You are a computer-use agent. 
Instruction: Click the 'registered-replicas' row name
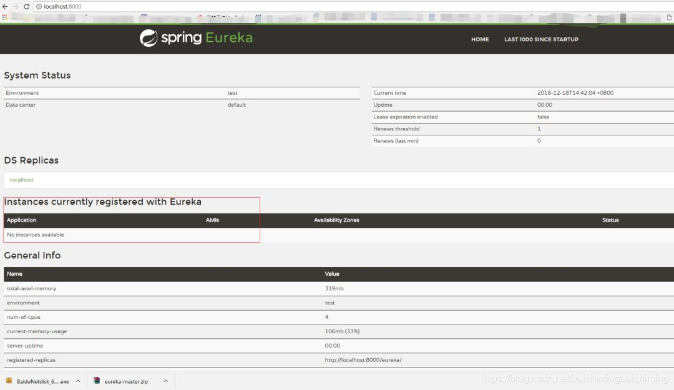31,360
